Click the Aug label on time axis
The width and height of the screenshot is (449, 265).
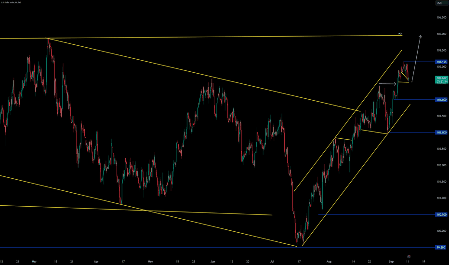(x=329, y=262)
